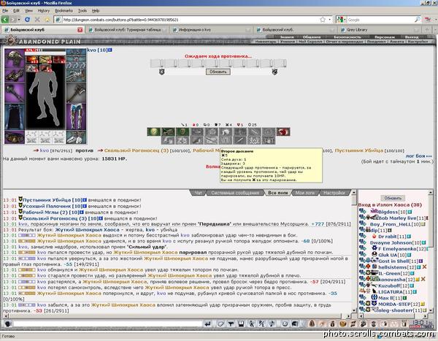
Task: Close the first Бойцовский клуб tab
Action: point(80,30)
